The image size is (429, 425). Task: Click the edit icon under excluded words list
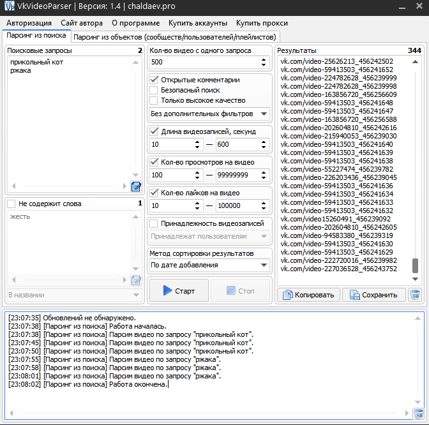click(x=136, y=280)
